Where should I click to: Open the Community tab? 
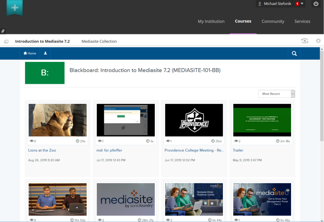coord(273,21)
